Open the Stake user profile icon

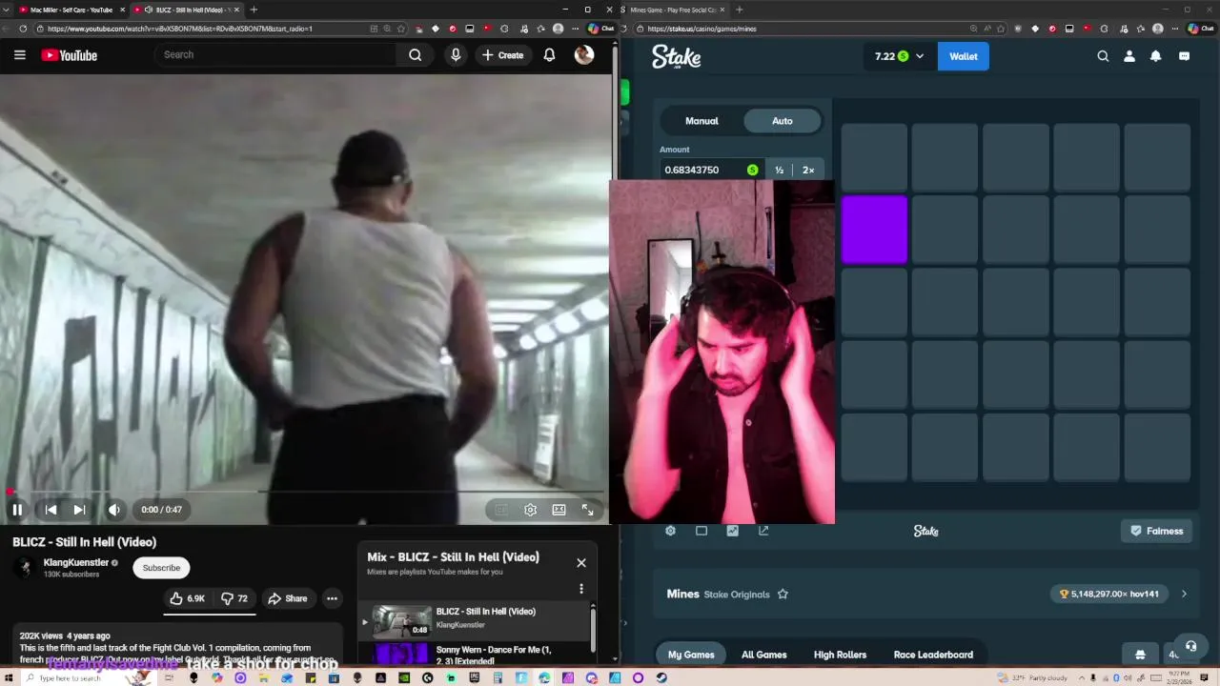pyautogui.click(x=1129, y=56)
